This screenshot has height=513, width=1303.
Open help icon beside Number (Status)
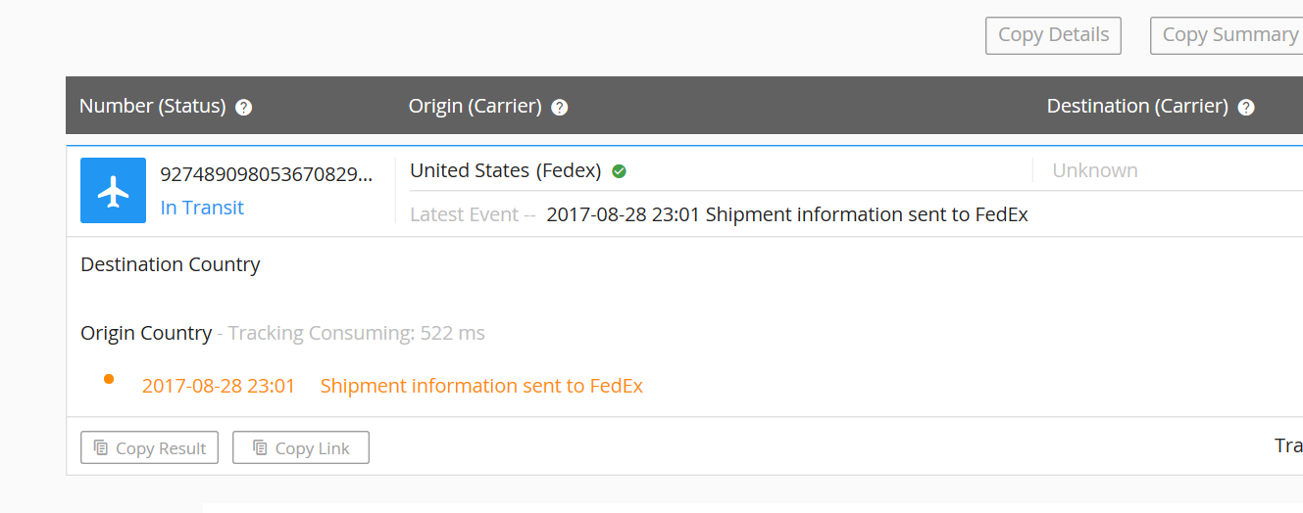[244, 107]
